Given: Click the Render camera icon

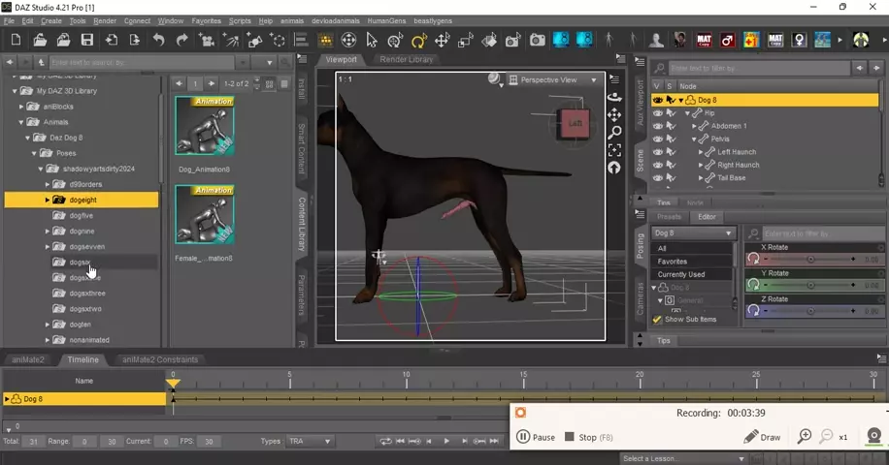Looking at the screenshot, I should [537, 41].
